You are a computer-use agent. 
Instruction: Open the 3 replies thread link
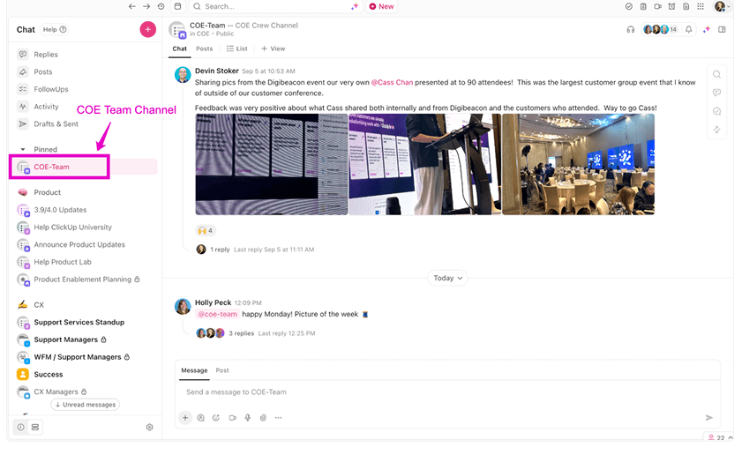tap(242, 333)
